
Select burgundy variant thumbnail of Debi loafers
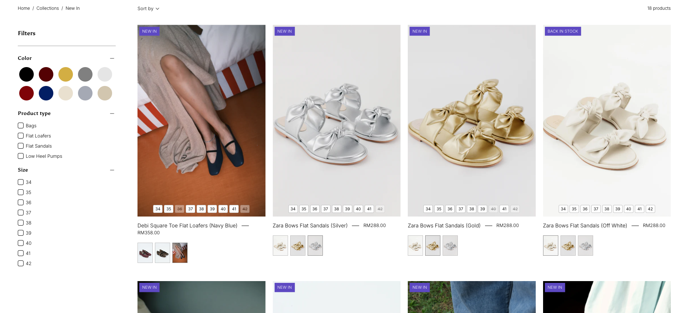[145, 253]
